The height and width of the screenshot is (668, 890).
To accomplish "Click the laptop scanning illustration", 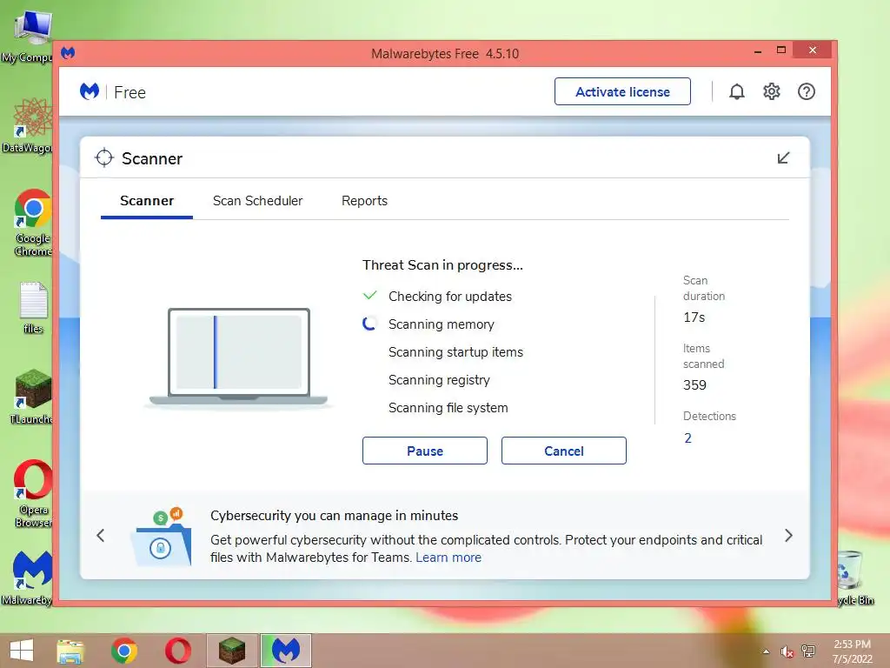I will pos(238,357).
